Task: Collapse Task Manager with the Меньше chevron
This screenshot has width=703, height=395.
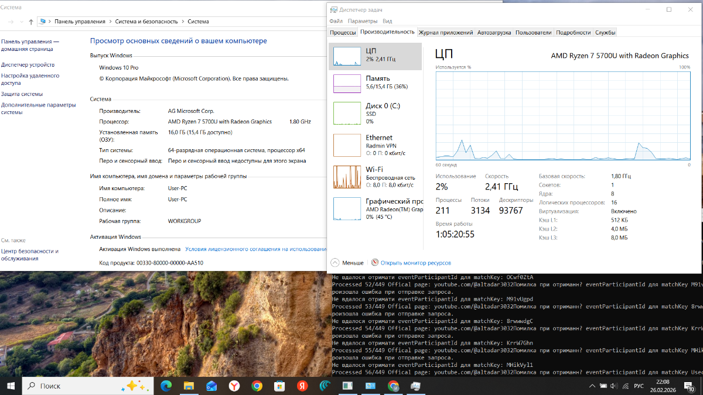Action: (335, 263)
